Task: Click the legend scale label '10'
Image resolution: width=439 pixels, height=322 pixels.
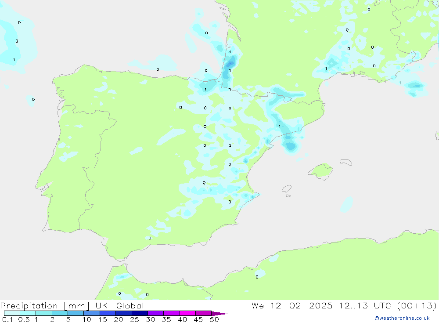Action: [87, 319]
